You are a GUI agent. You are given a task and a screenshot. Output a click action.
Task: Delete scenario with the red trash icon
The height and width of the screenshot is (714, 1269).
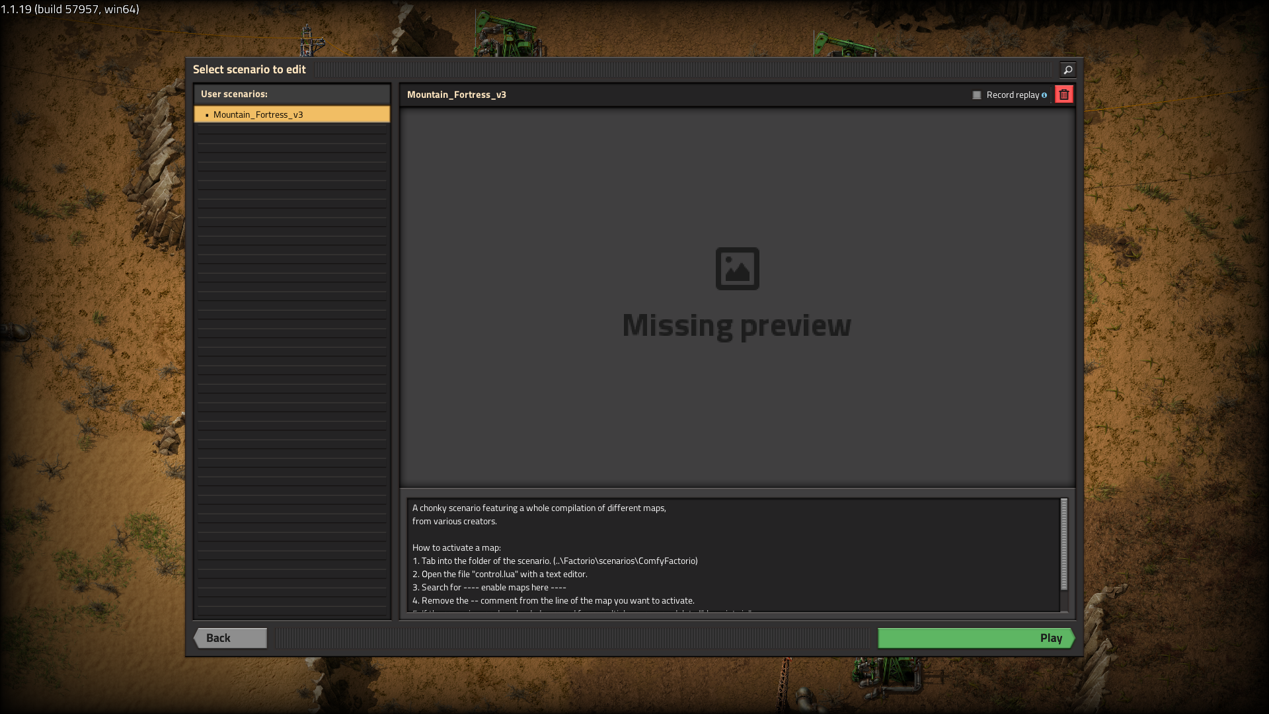(1064, 95)
